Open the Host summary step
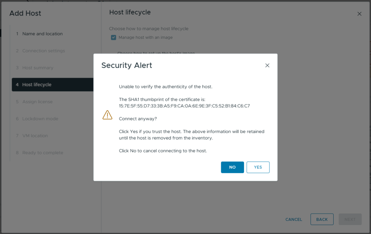The image size is (371, 234). pyautogui.click(x=38, y=68)
